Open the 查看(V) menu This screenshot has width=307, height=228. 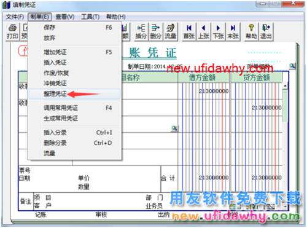coord(65,17)
